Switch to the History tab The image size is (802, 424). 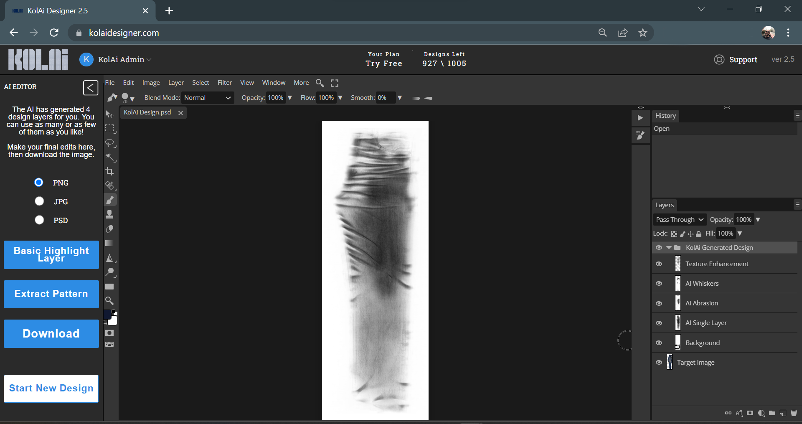[665, 116]
